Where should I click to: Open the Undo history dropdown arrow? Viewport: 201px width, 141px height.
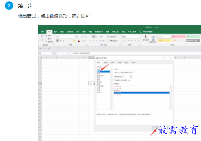tap(46, 48)
